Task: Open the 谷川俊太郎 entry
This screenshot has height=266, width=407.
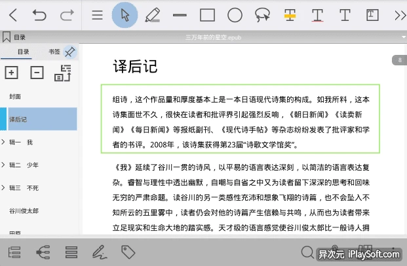Action: [24, 211]
